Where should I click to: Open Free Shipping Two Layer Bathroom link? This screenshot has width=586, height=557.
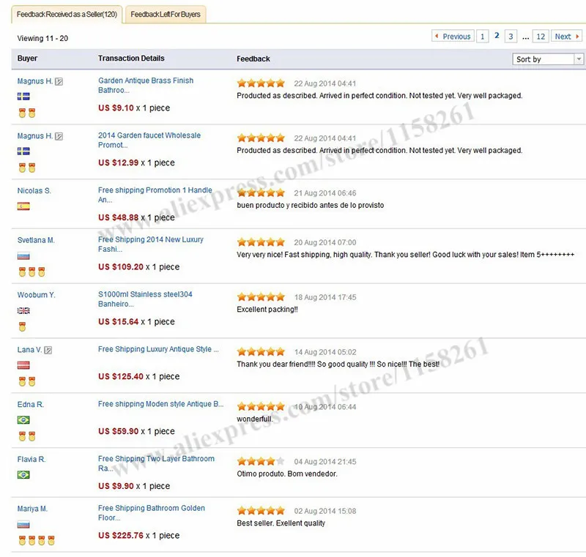156,463
